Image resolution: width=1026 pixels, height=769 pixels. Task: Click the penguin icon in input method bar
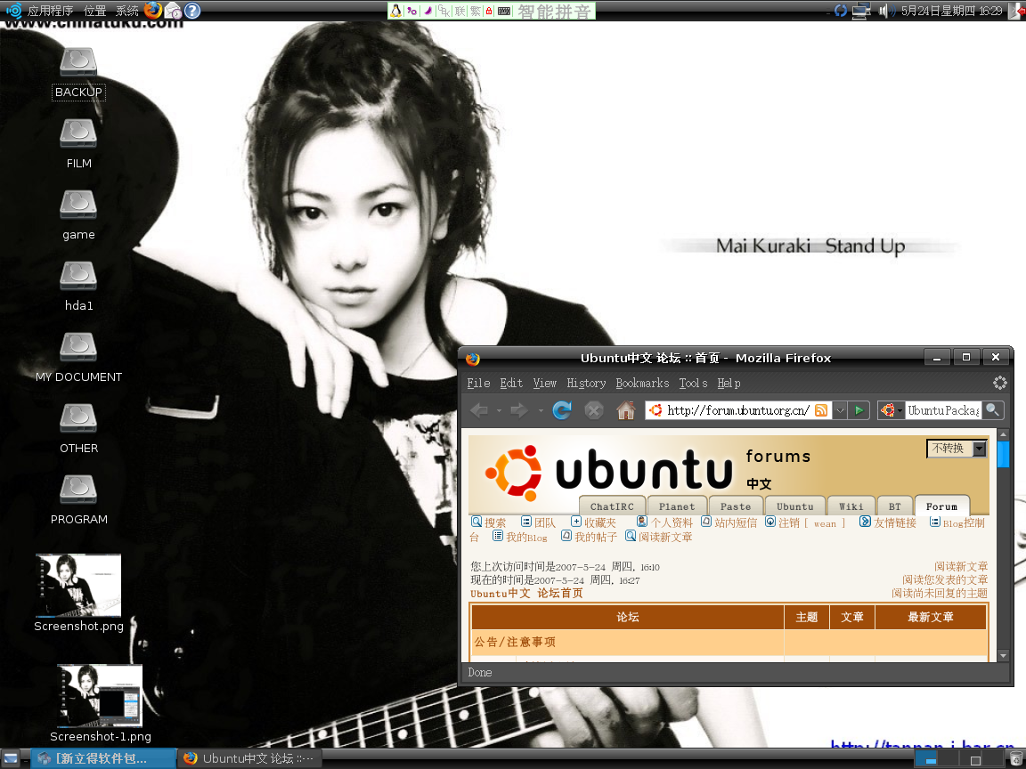tap(395, 11)
